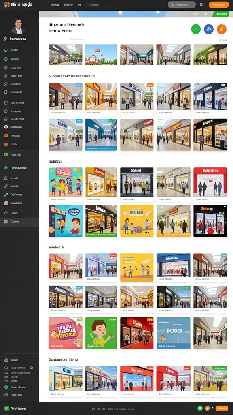Open the first menu item in top navigation bar
The height and width of the screenshot is (415, 233).
point(55,5)
